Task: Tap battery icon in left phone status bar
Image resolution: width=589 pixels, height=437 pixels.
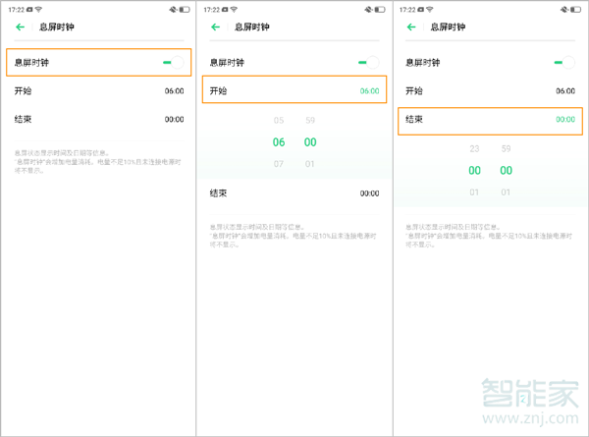Action: (x=187, y=9)
